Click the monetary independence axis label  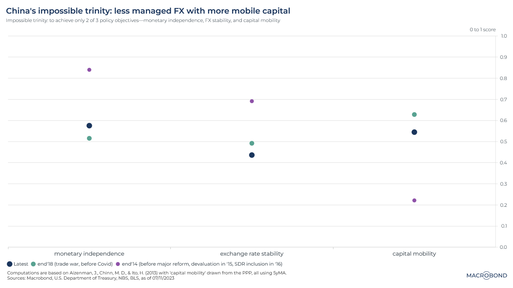click(x=89, y=254)
